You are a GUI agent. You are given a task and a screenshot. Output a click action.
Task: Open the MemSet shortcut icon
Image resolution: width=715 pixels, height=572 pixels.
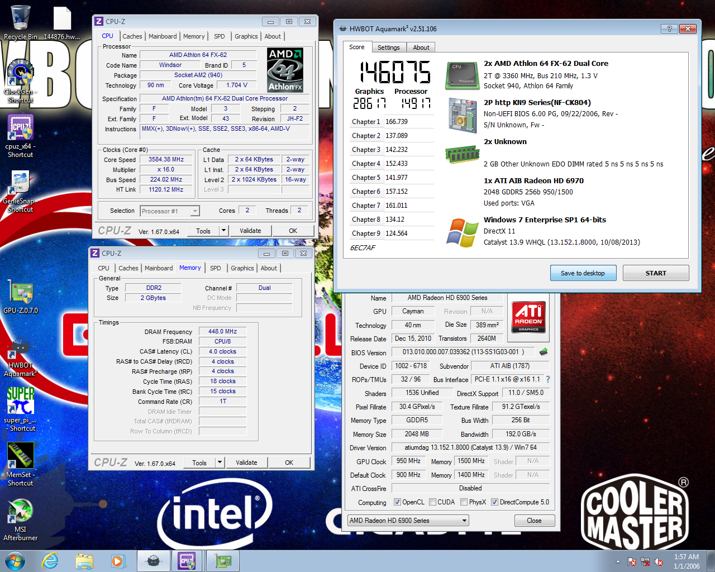point(21,464)
